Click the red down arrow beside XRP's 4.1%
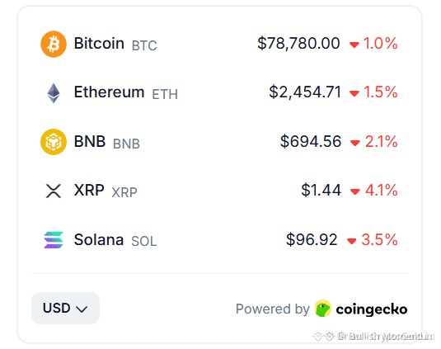 (x=355, y=191)
